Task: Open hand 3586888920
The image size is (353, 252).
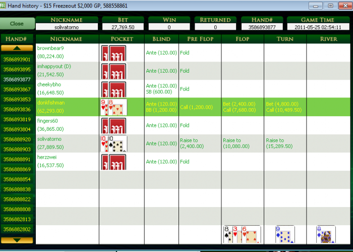Action: click(x=17, y=139)
